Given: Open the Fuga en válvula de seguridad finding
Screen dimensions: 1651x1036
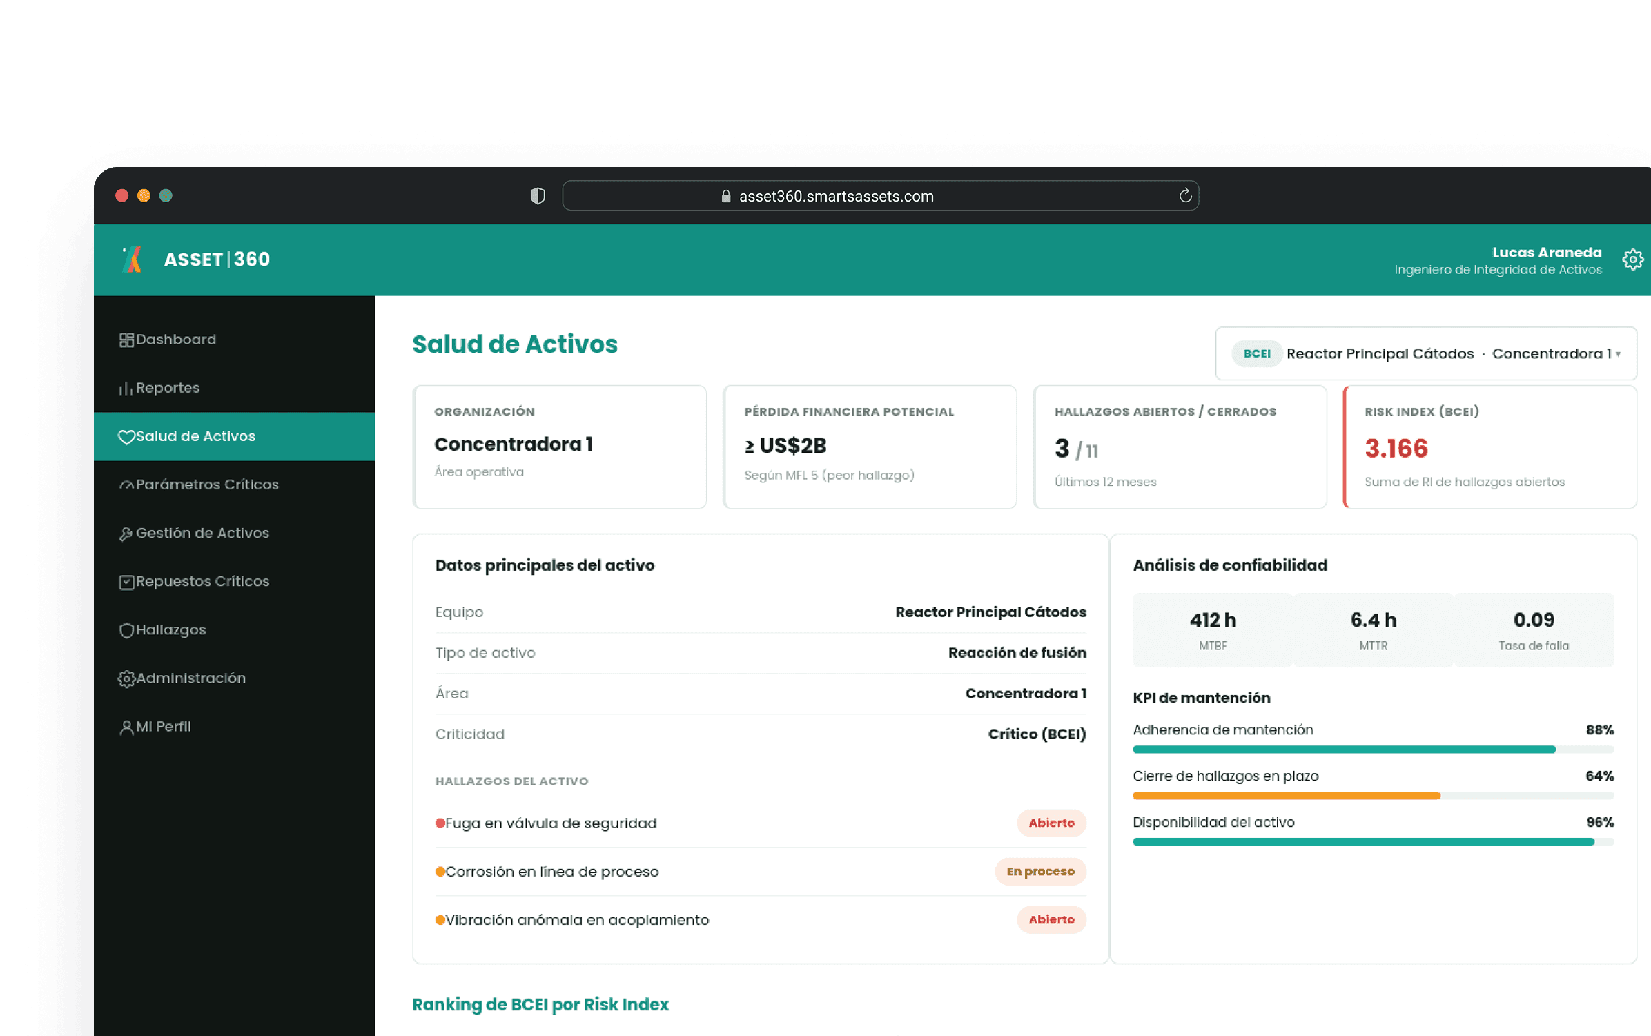Looking at the screenshot, I should pos(761,823).
